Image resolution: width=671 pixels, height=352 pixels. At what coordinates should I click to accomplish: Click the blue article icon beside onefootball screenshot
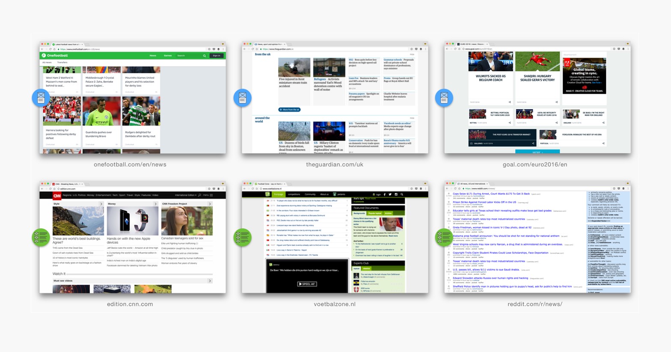pos(41,98)
